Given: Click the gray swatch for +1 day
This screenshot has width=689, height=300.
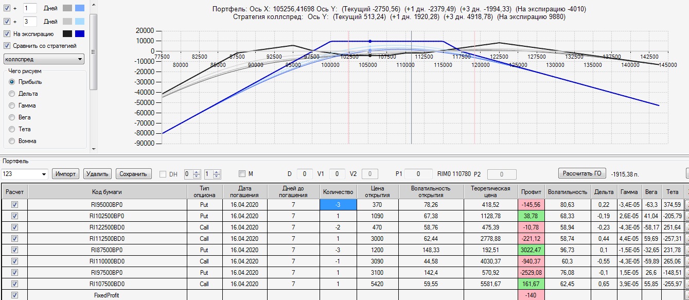Looking at the screenshot, I should 67,8.
